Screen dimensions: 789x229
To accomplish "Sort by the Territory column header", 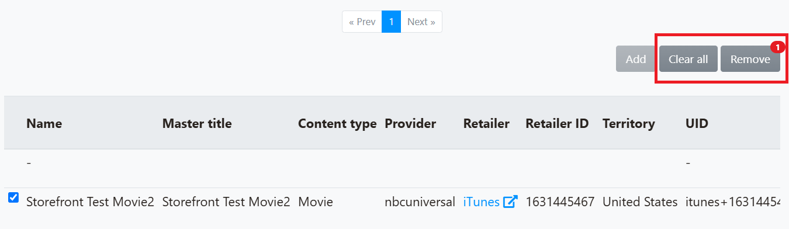I will [x=629, y=123].
